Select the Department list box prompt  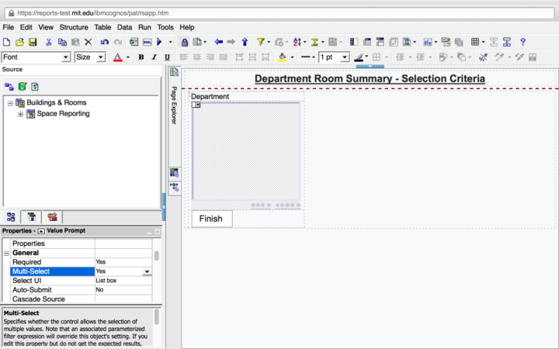pyautogui.click(x=246, y=151)
